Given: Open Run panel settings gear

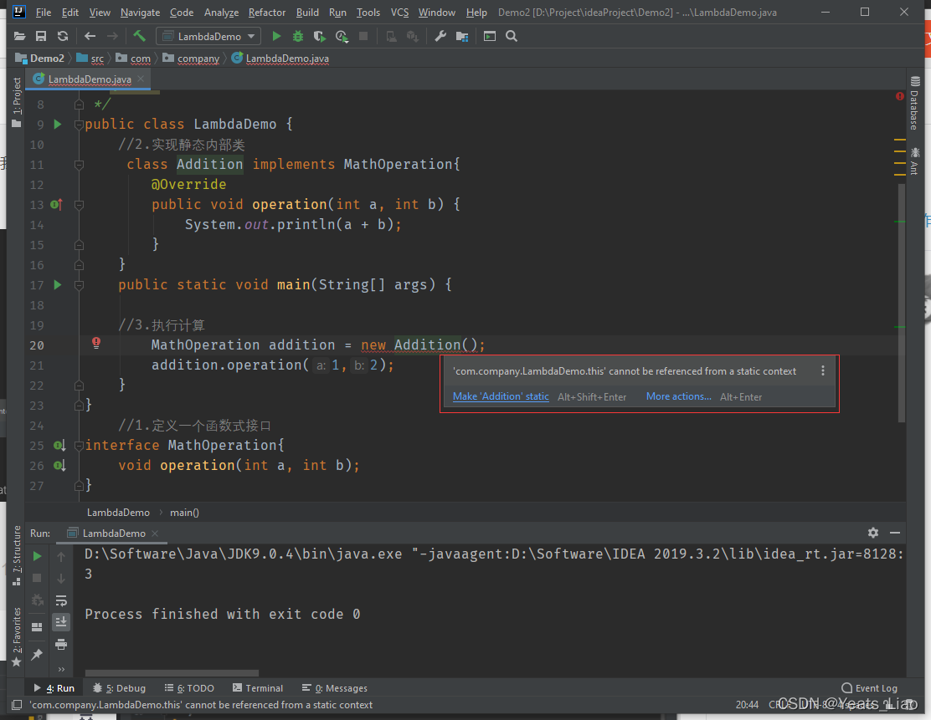Looking at the screenshot, I should [x=872, y=533].
